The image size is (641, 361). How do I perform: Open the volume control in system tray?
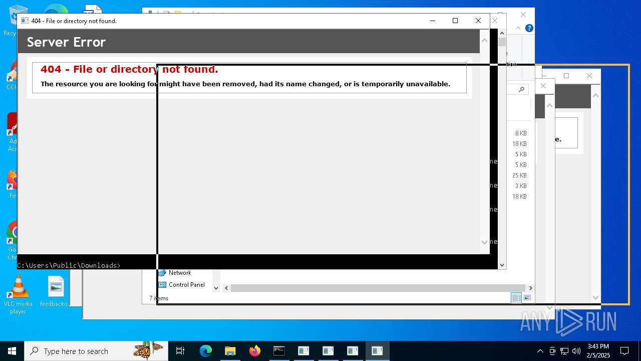click(x=576, y=351)
